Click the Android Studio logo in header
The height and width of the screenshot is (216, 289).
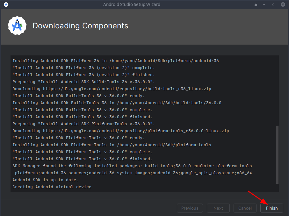(x=16, y=26)
